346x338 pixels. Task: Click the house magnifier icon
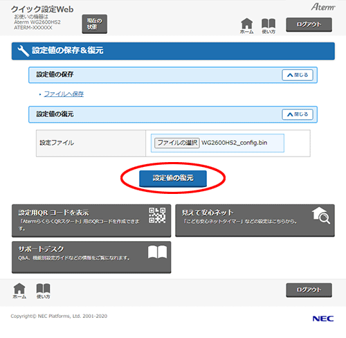321,215
